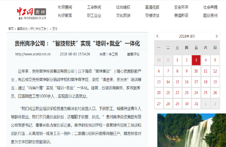This screenshot has width=226, height=147.
Task: Click the 中工网 贵州 site logo
Action: tap(32, 13)
